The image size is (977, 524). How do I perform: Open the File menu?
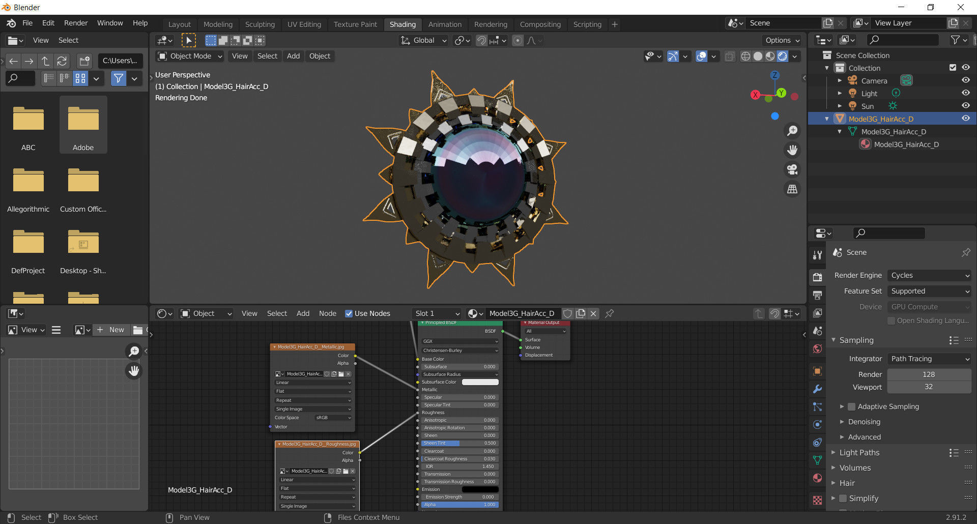click(27, 23)
